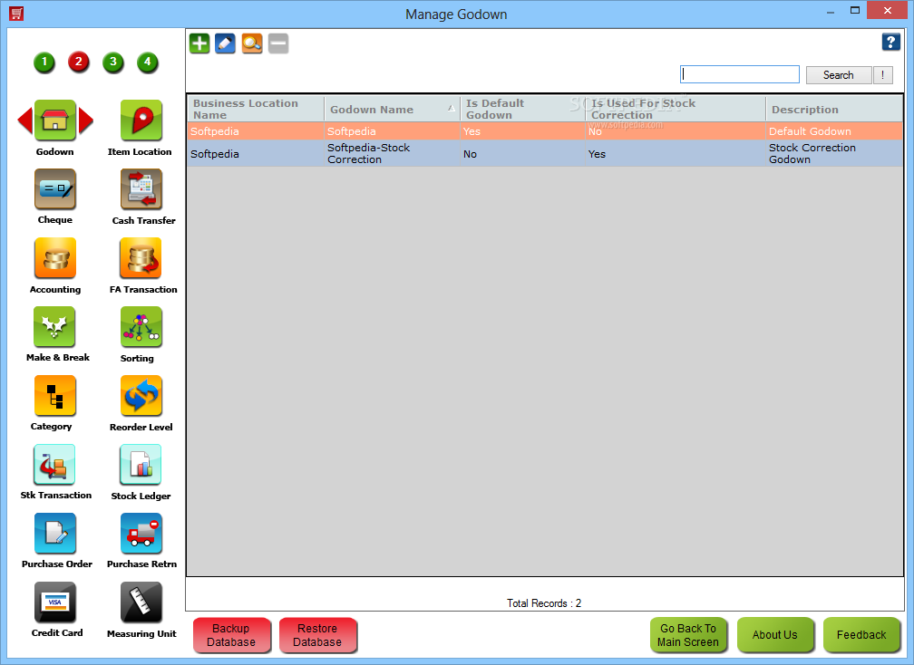Click the application cart icon in title bar

tap(16, 14)
